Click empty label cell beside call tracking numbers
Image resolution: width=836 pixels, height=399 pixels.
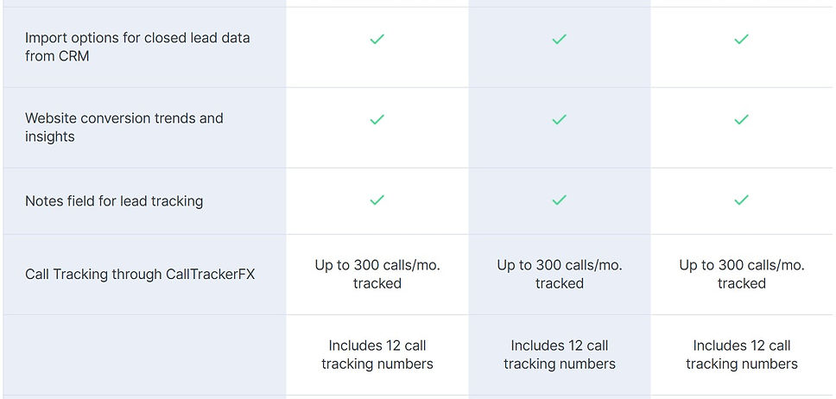click(144, 355)
